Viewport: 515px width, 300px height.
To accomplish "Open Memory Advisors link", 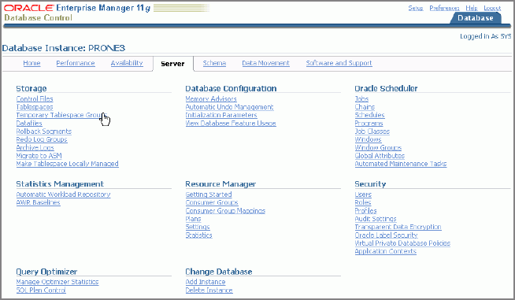I will click(211, 99).
